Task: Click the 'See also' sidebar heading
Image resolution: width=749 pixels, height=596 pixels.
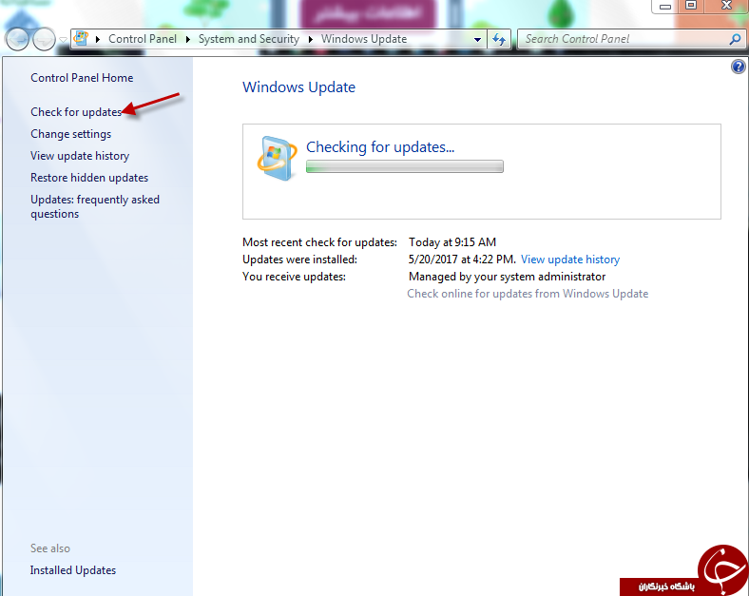Action: tap(50, 548)
